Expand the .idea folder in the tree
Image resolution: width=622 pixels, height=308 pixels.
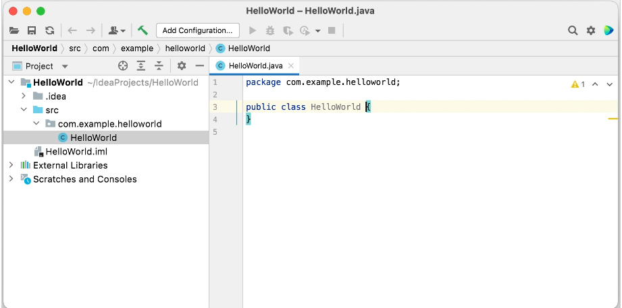coord(24,96)
